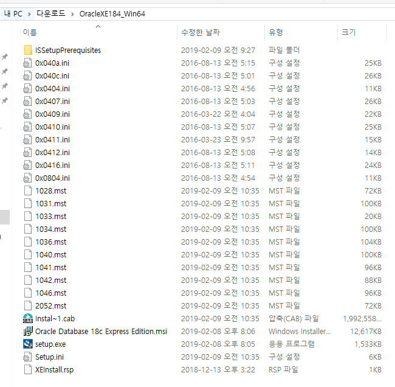The width and height of the screenshot is (395, 387).
Task: Click 응용 프로그램 type of setup.exe
Action: pyautogui.click(x=292, y=344)
